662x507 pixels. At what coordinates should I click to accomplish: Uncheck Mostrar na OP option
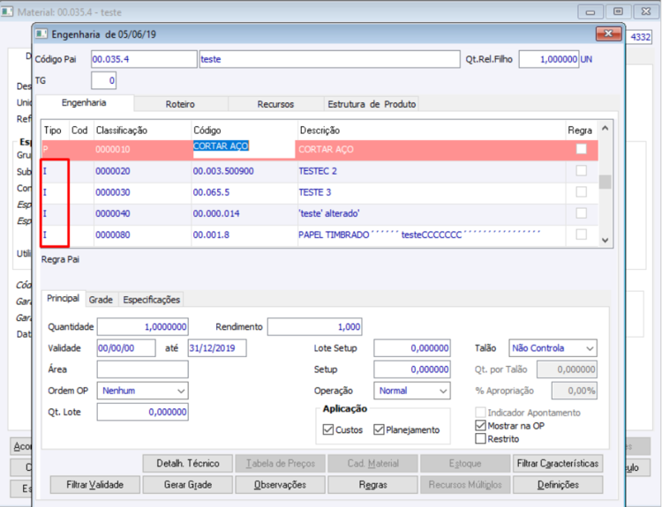[x=480, y=426]
